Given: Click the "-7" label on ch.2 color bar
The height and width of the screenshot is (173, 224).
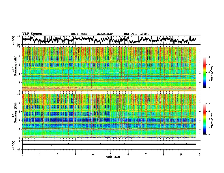Looking at the screenshot, I should click(208, 134).
